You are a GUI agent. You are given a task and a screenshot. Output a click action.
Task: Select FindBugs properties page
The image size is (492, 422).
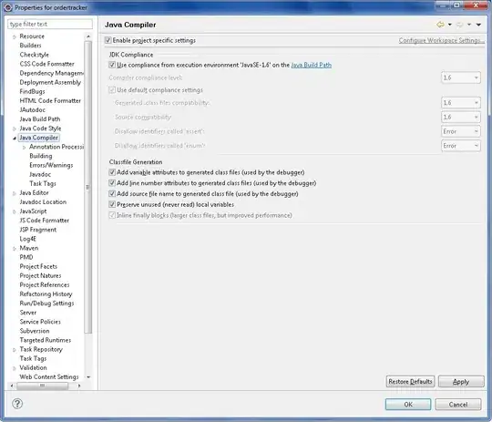coord(32,91)
